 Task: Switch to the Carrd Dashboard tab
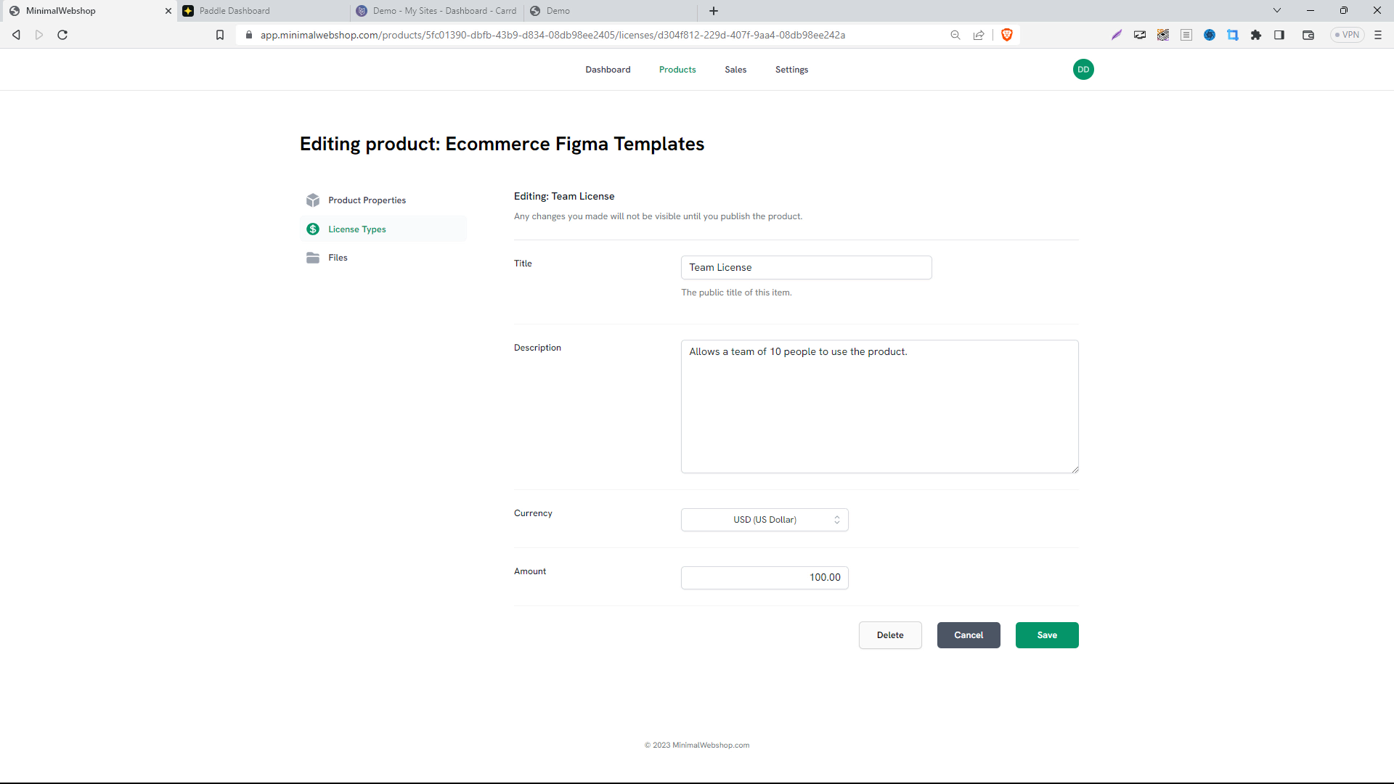(436, 11)
